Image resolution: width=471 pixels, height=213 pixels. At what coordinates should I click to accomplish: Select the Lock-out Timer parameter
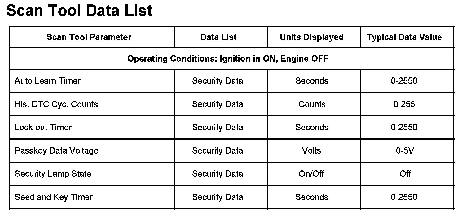[x=43, y=128]
